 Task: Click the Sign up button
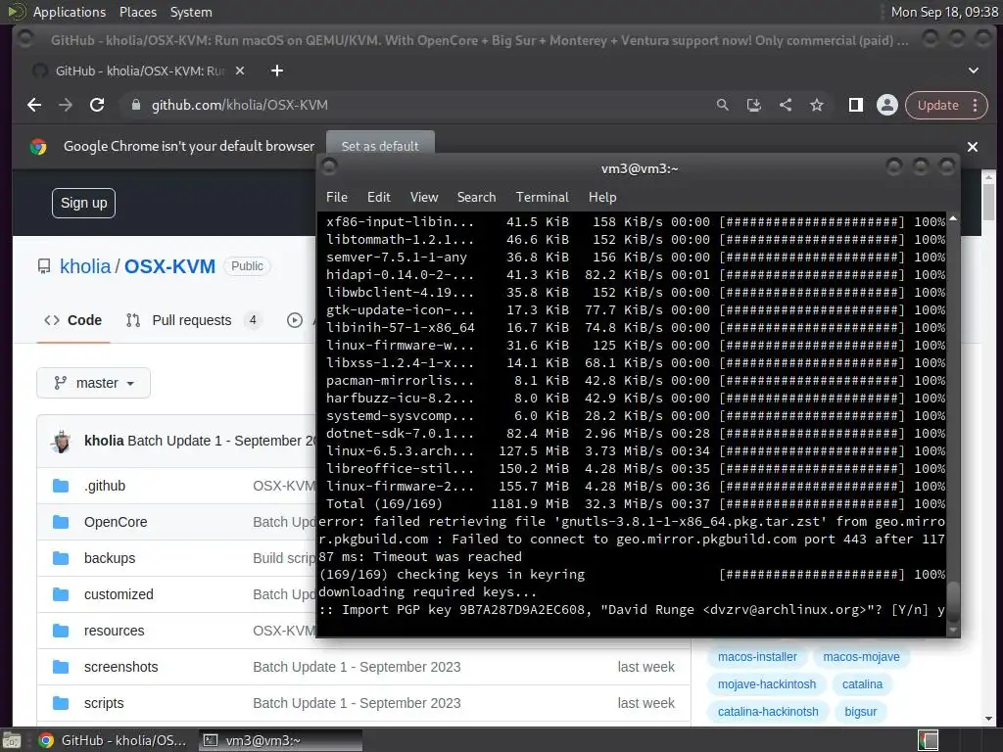(84, 204)
